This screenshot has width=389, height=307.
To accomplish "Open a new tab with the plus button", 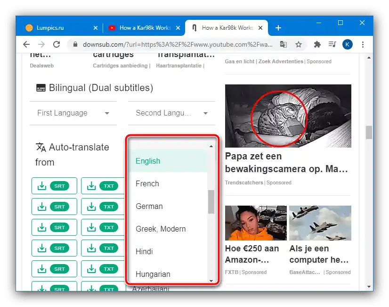I will tap(278, 28).
